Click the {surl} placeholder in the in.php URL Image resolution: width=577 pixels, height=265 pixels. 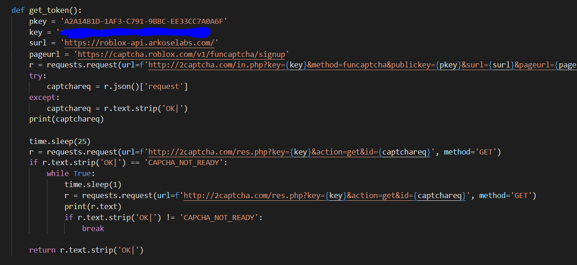click(x=501, y=65)
